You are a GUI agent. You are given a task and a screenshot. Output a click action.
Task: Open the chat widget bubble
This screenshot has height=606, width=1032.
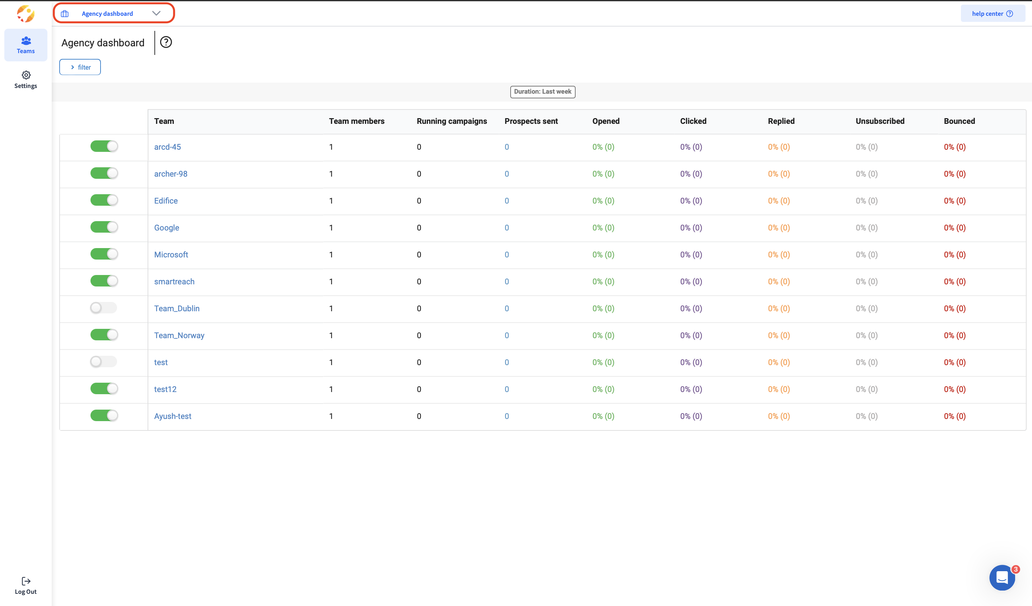(x=1002, y=577)
